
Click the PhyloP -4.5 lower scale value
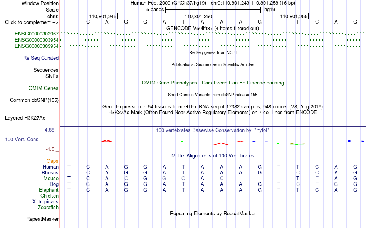50,149
